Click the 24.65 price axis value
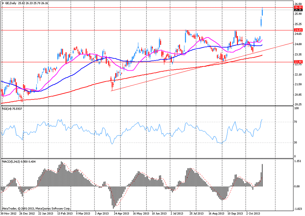This screenshot has width=305, height=216. coord(298,34)
